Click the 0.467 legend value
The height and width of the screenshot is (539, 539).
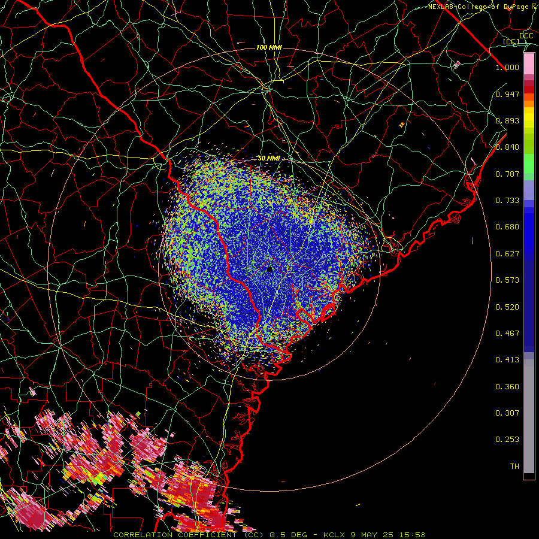pyautogui.click(x=507, y=334)
